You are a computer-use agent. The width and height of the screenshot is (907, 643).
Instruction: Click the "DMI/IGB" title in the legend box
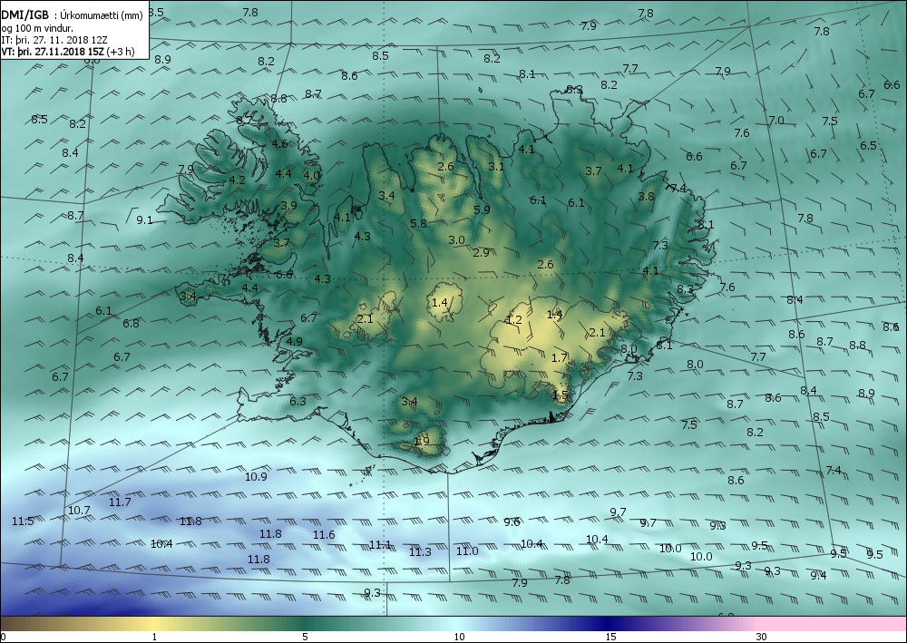[24, 15]
